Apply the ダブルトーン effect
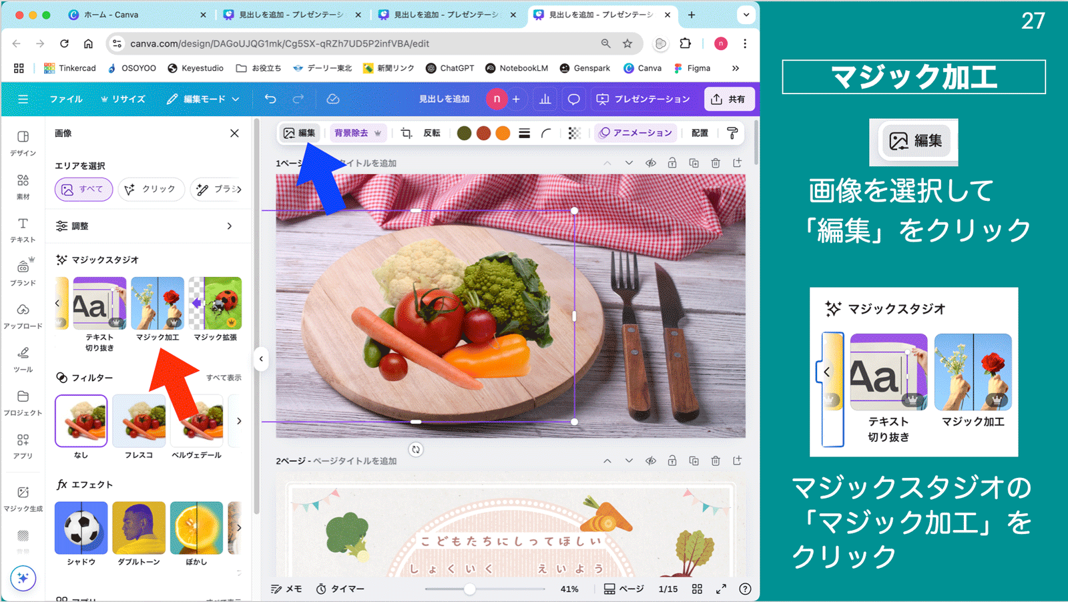The width and height of the screenshot is (1068, 602). (x=139, y=528)
